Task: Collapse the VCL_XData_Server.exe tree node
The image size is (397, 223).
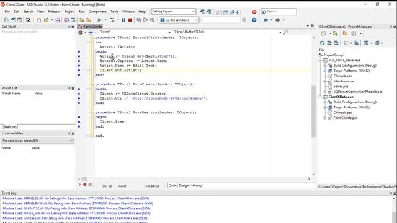Action: (x=320, y=61)
